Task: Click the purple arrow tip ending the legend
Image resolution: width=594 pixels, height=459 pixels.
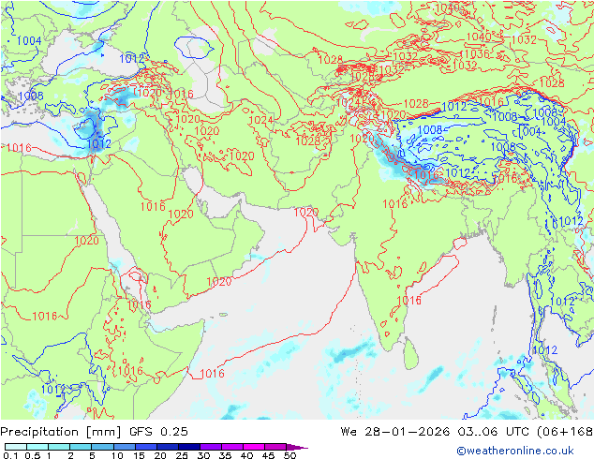Action: click(x=297, y=447)
